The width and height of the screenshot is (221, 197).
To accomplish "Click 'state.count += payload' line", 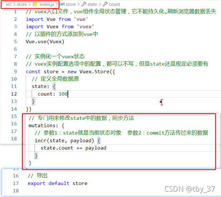I will tap(73, 148).
